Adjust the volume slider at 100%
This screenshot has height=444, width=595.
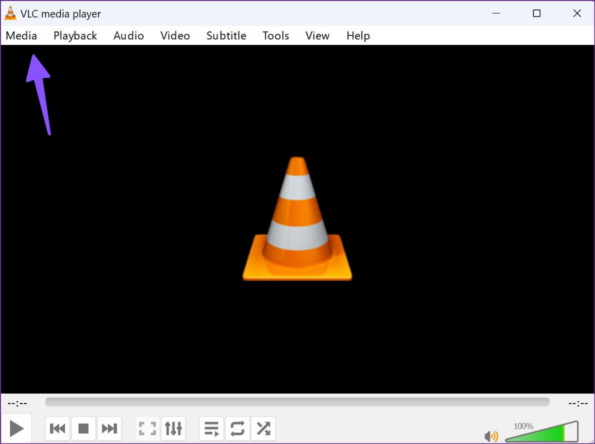click(x=542, y=432)
